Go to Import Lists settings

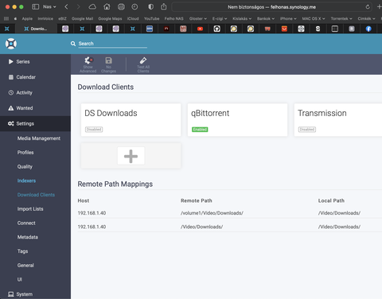30,209
